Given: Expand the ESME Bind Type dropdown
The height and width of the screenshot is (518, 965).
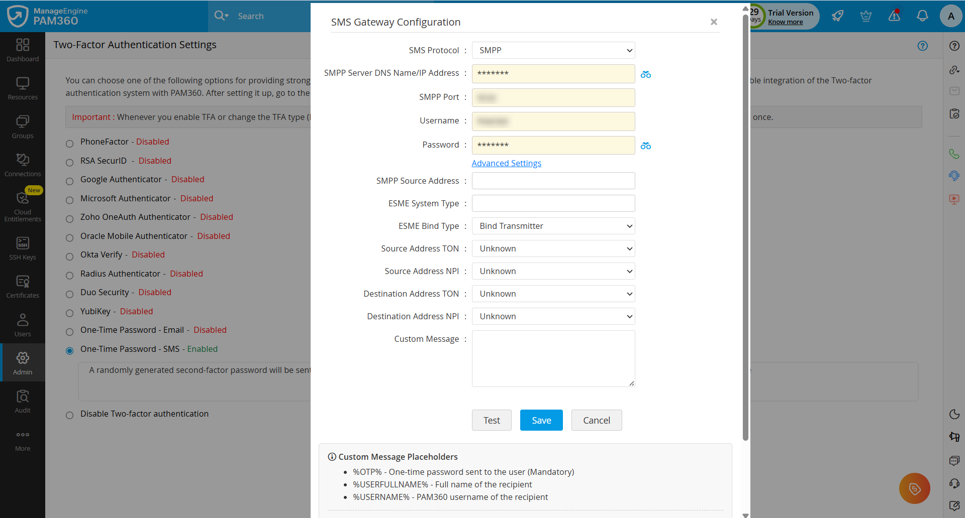Looking at the screenshot, I should (x=553, y=226).
